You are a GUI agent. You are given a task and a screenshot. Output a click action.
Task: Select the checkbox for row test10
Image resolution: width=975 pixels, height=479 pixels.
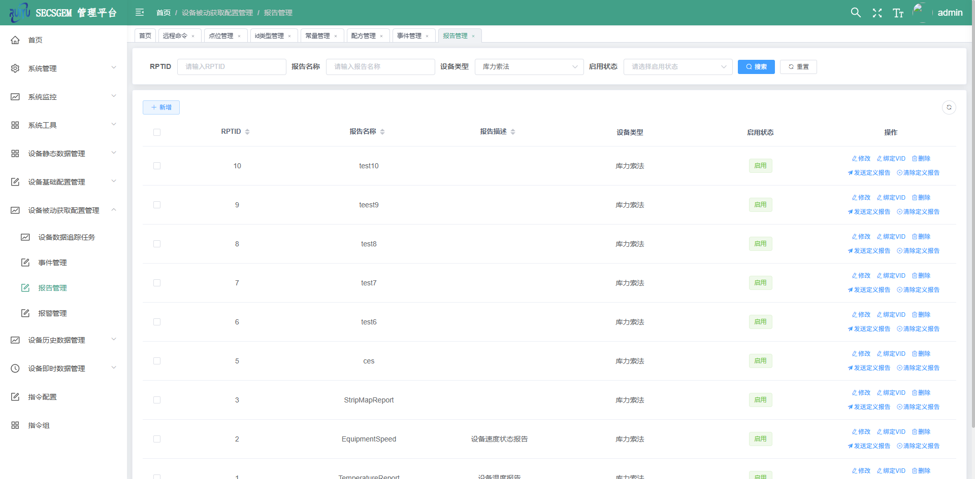point(157,166)
